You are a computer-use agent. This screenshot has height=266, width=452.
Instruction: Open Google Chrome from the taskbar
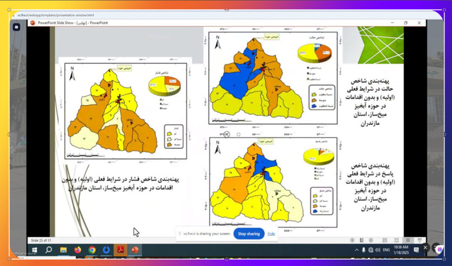pos(92,250)
